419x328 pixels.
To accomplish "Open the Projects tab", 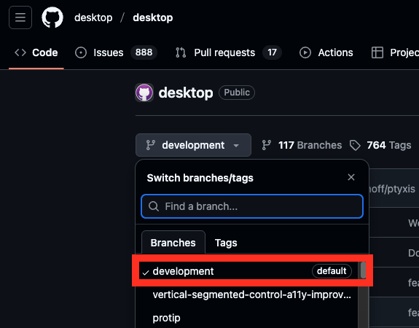I will (395, 52).
